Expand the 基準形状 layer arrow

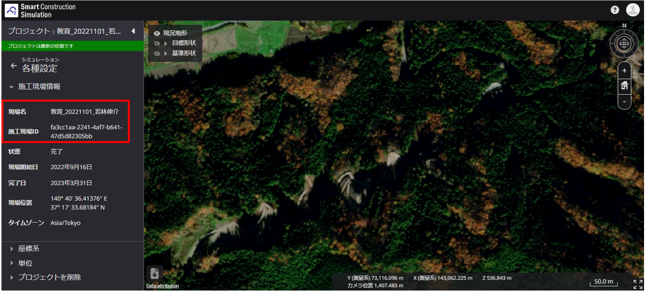click(166, 53)
